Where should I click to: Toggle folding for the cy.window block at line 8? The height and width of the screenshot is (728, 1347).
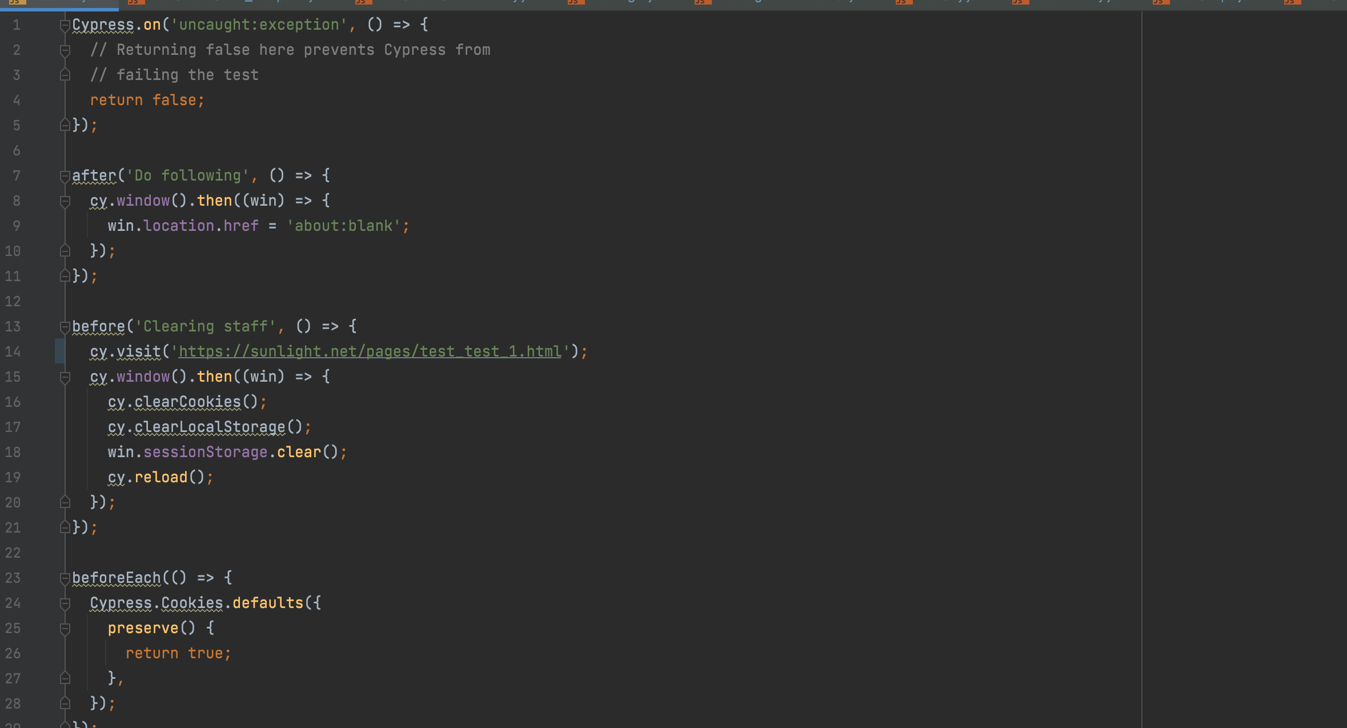[65, 200]
